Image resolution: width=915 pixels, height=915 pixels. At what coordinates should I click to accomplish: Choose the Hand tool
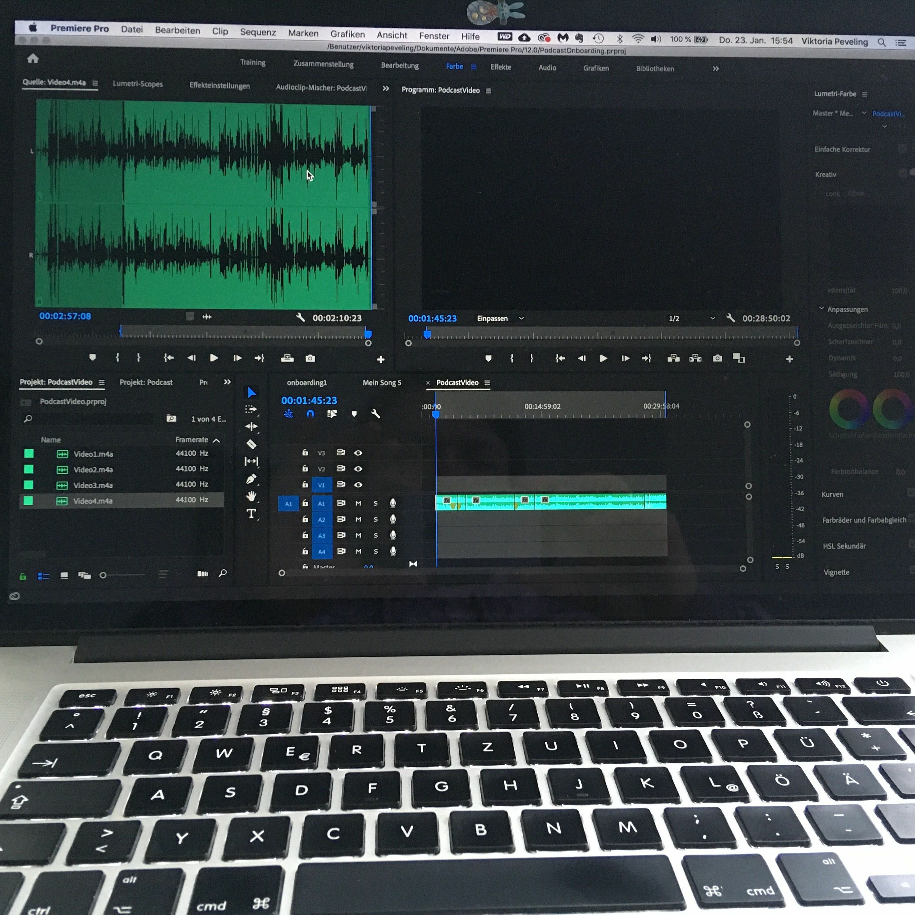pos(252,496)
